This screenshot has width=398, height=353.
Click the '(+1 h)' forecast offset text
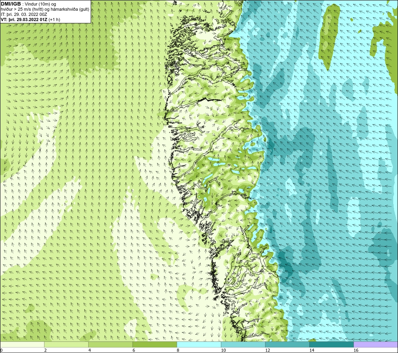click(x=54, y=20)
